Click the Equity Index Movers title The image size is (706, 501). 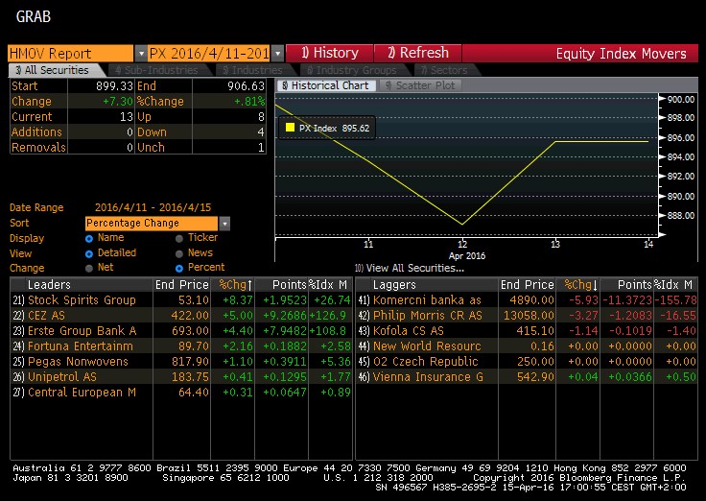621,54
